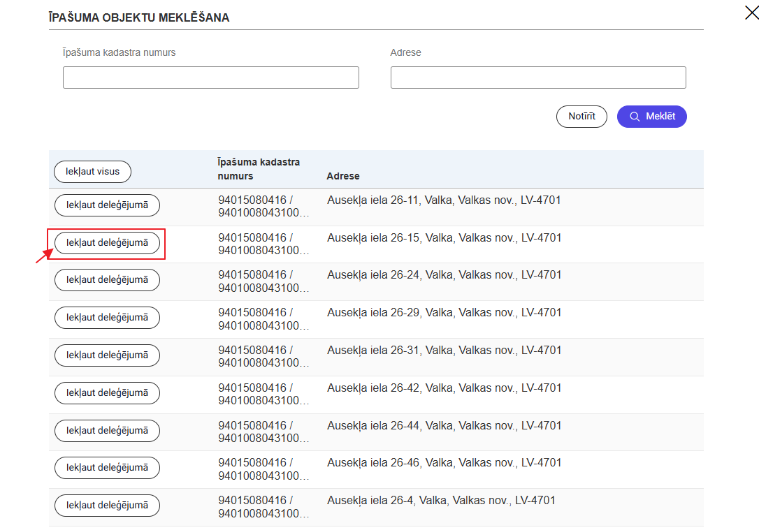
Task: Include Ausekļa iela 26-46 in delegation
Action: [107, 468]
